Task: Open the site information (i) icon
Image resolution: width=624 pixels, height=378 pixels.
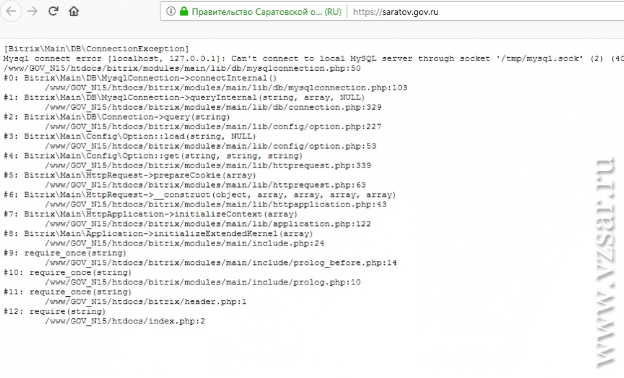Action: coord(170,12)
